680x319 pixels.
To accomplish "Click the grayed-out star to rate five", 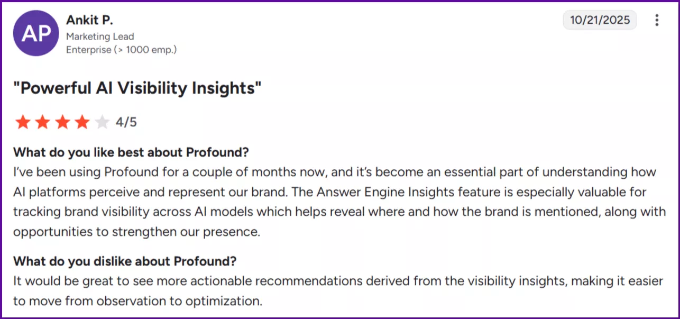I will (101, 121).
